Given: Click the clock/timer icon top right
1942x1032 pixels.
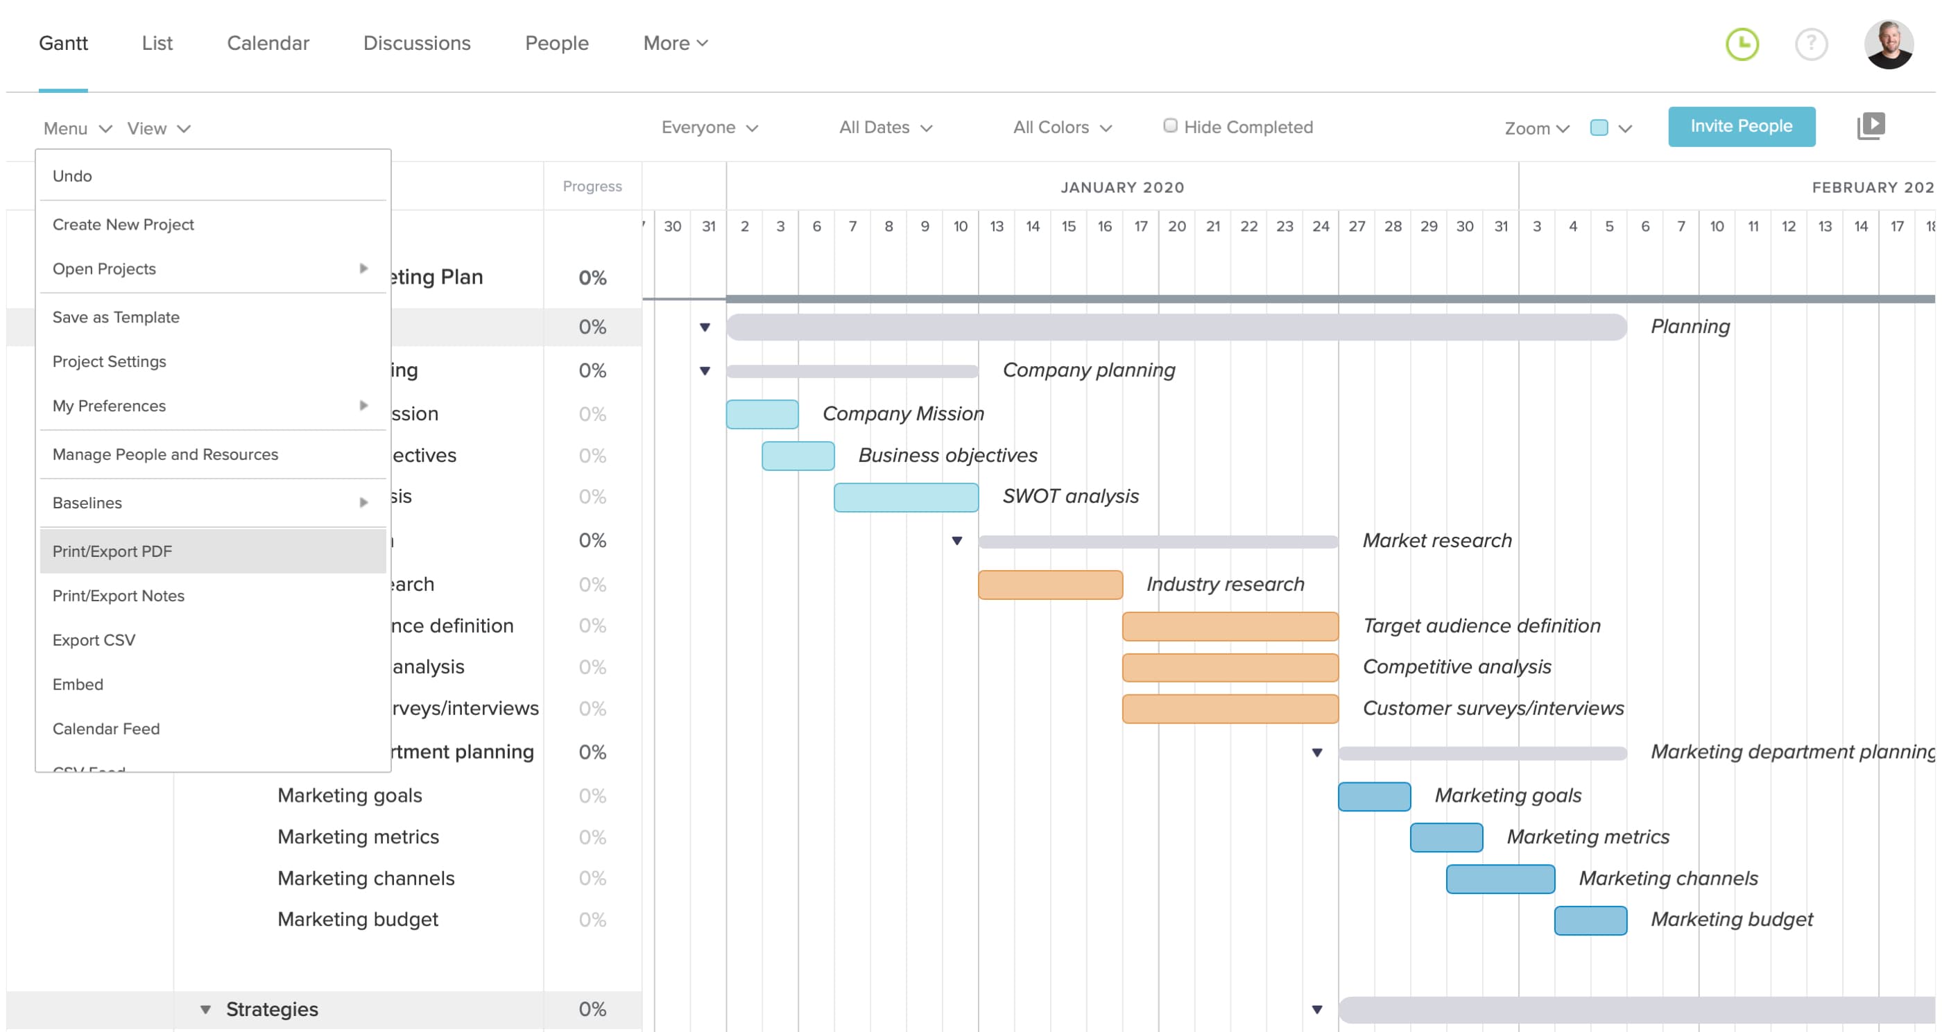Looking at the screenshot, I should click(x=1743, y=42).
